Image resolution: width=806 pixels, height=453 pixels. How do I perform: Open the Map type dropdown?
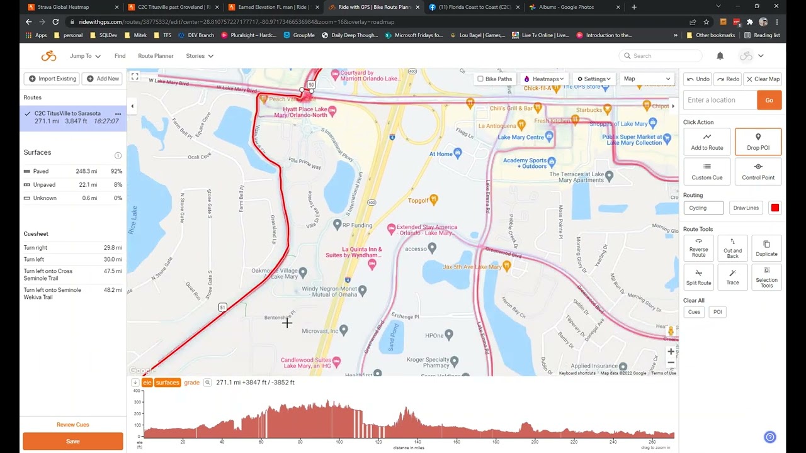click(x=647, y=79)
